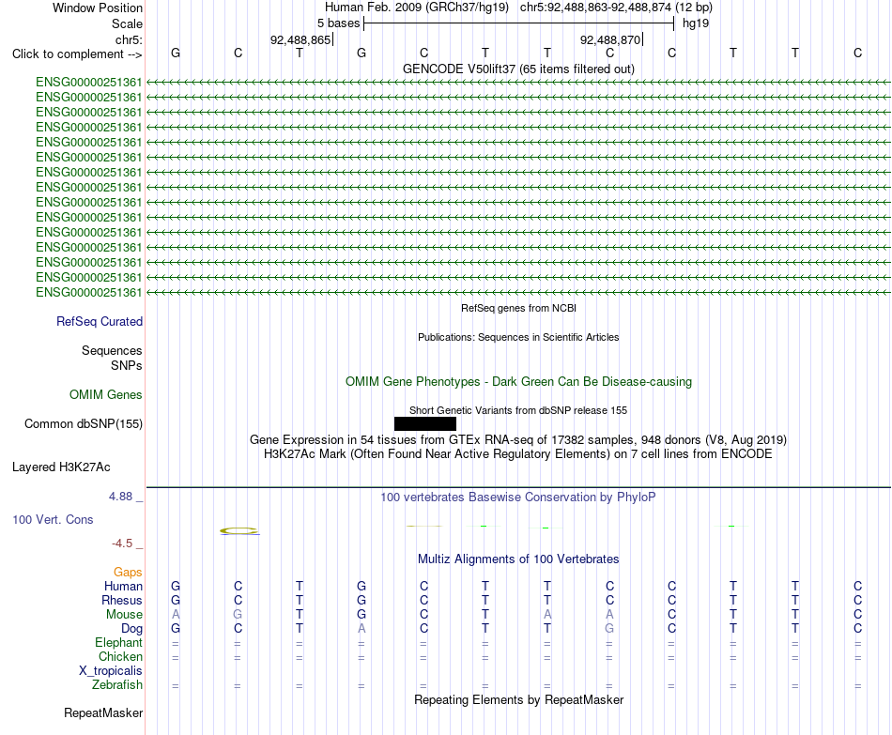Open the RefSeq Curated track label
Screen dimensions: 892x735
tap(100, 321)
